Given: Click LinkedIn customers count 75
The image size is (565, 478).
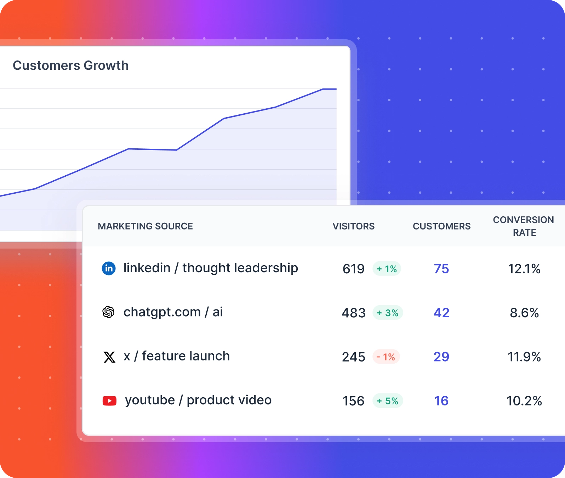Looking at the screenshot, I should pyautogui.click(x=441, y=269).
